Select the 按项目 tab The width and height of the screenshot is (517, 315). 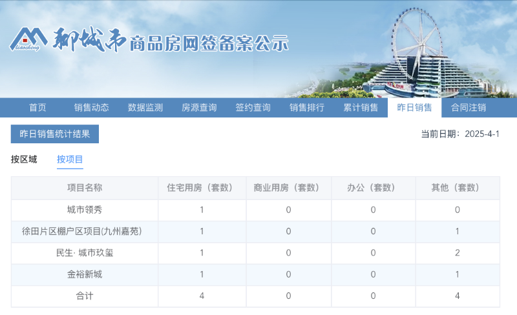[x=70, y=159]
